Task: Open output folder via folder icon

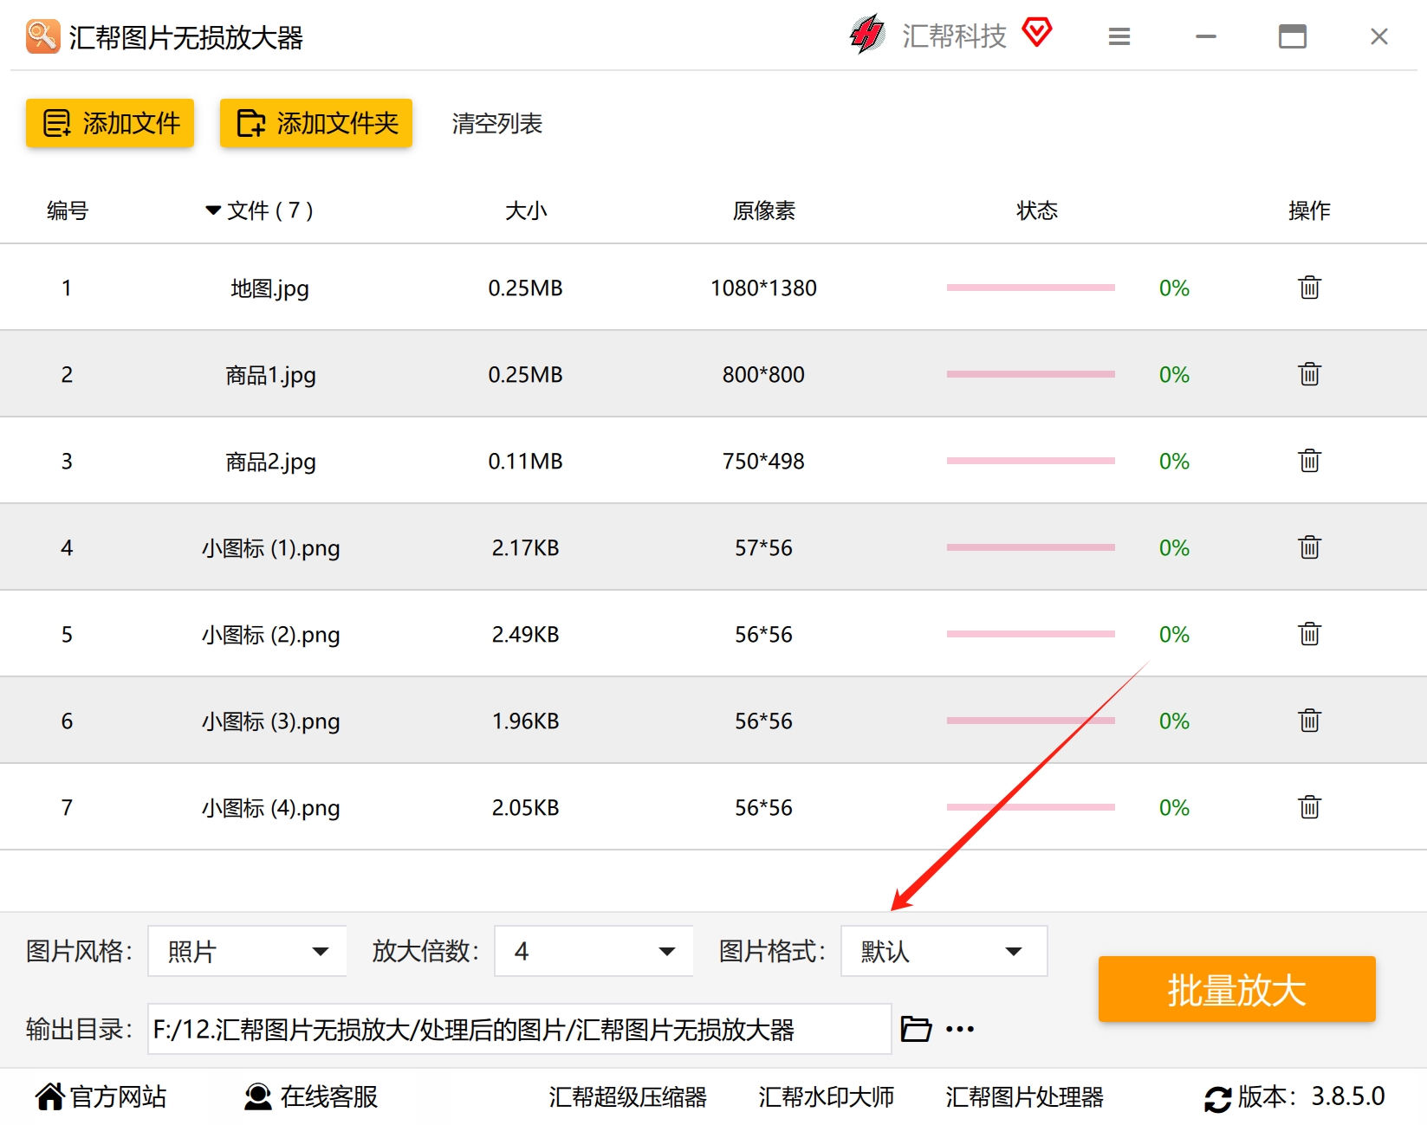Action: [916, 1029]
